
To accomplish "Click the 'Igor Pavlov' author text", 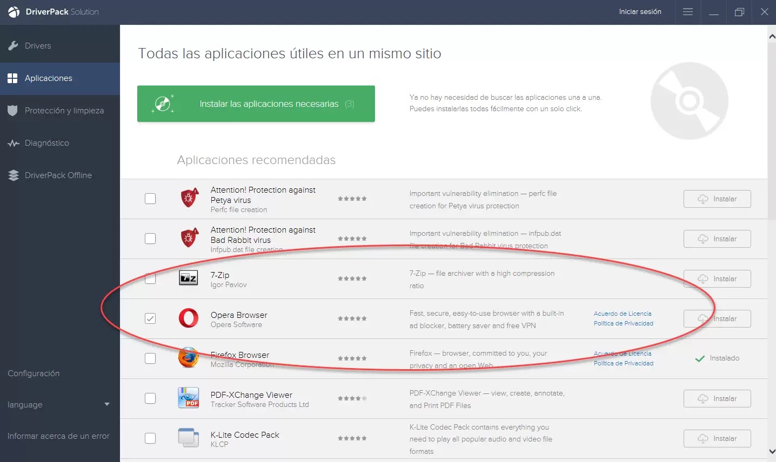I will 229,284.
